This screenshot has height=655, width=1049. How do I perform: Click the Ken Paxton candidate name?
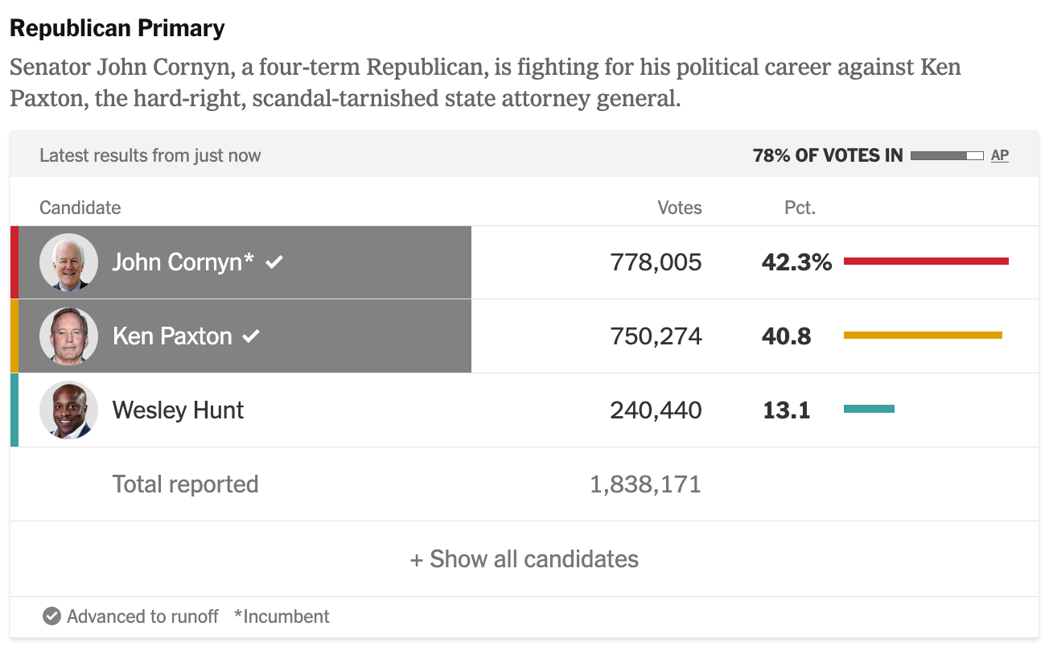pos(172,336)
